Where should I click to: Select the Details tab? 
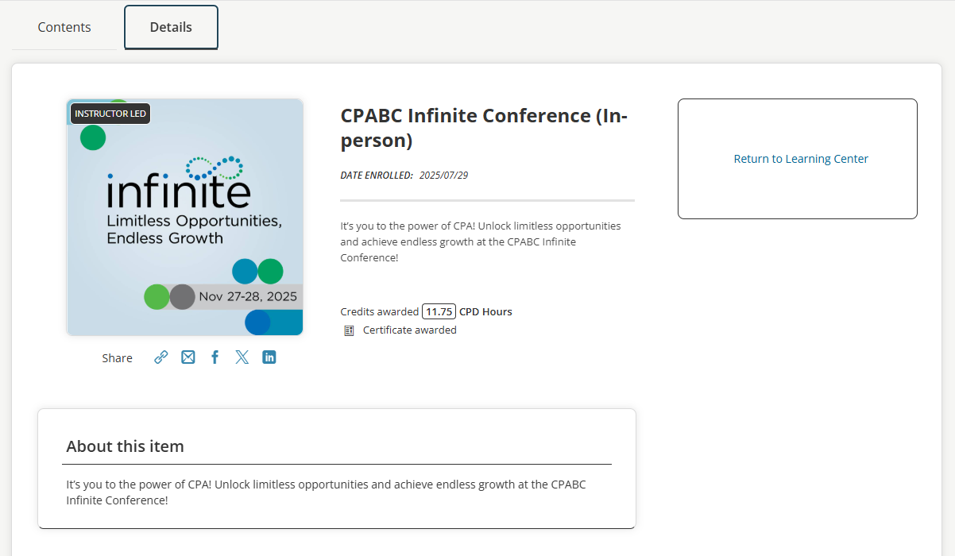(x=171, y=27)
